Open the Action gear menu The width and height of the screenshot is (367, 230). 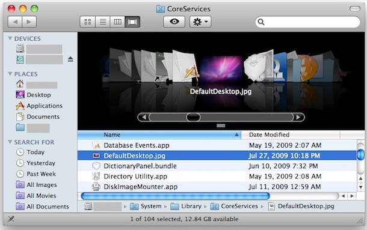pyautogui.click(x=200, y=22)
